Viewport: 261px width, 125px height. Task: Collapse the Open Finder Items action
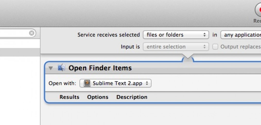pyautogui.click(x=51, y=68)
